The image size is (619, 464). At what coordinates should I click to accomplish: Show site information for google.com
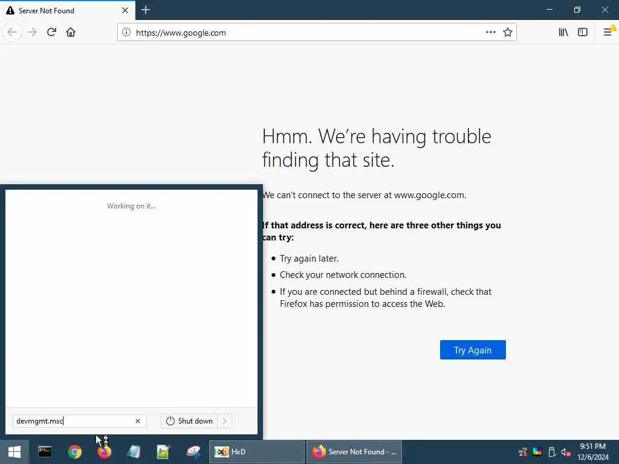tap(126, 33)
